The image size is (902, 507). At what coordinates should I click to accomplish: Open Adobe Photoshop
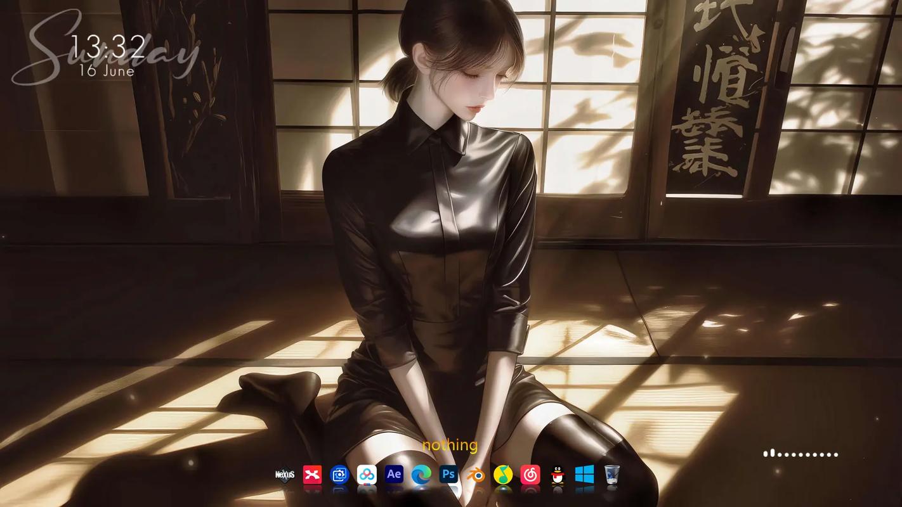(448, 474)
